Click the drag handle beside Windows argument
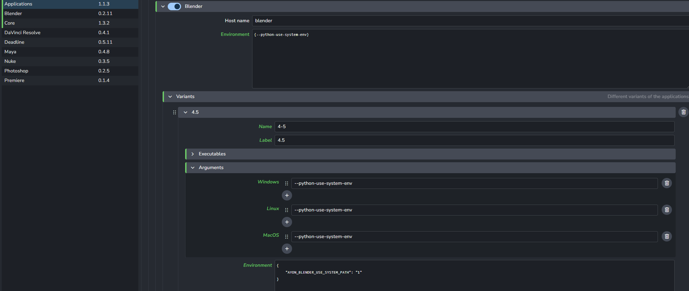689x291 pixels. coord(286,183)
